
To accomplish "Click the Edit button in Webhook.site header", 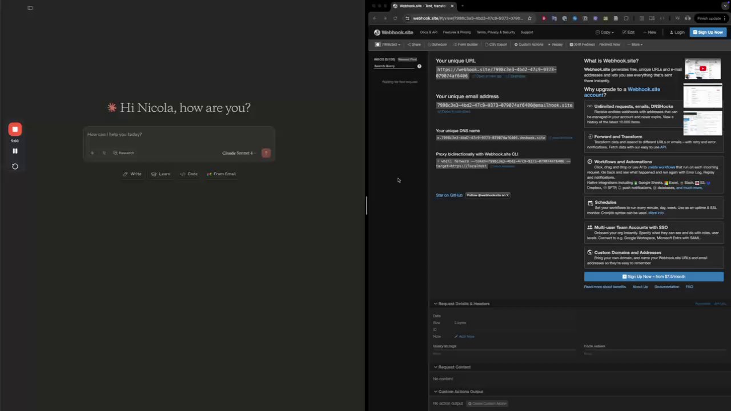I will click(628, 33).
